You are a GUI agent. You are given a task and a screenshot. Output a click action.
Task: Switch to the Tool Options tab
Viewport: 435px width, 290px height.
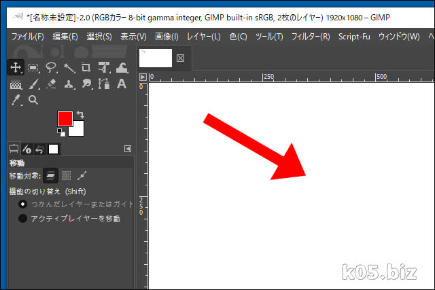tap(14, 149)
